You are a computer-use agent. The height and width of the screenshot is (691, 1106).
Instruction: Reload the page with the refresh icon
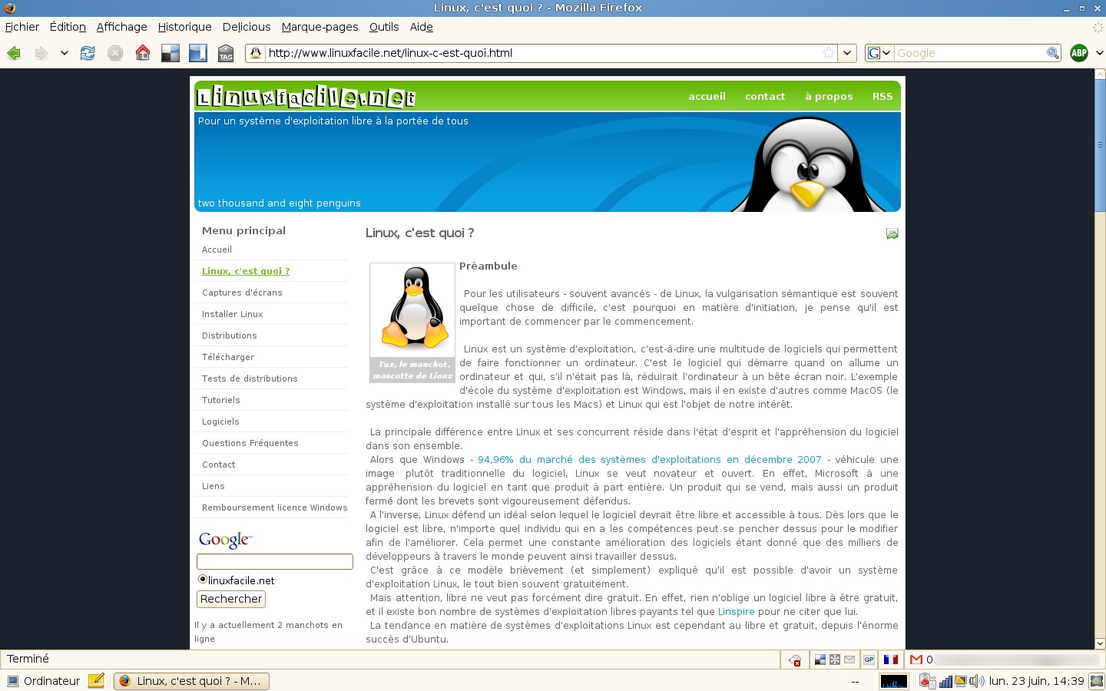(x=88, y=53)
